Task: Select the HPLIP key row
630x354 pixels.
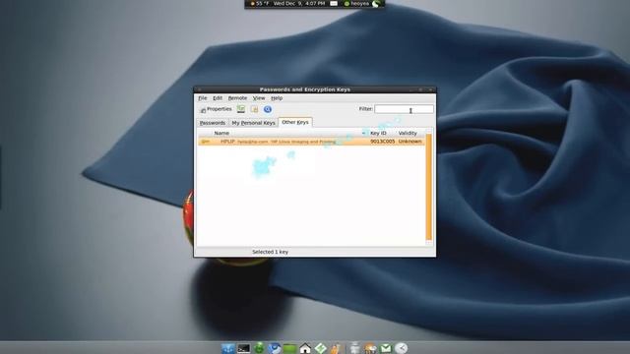Action: (311, 142)
